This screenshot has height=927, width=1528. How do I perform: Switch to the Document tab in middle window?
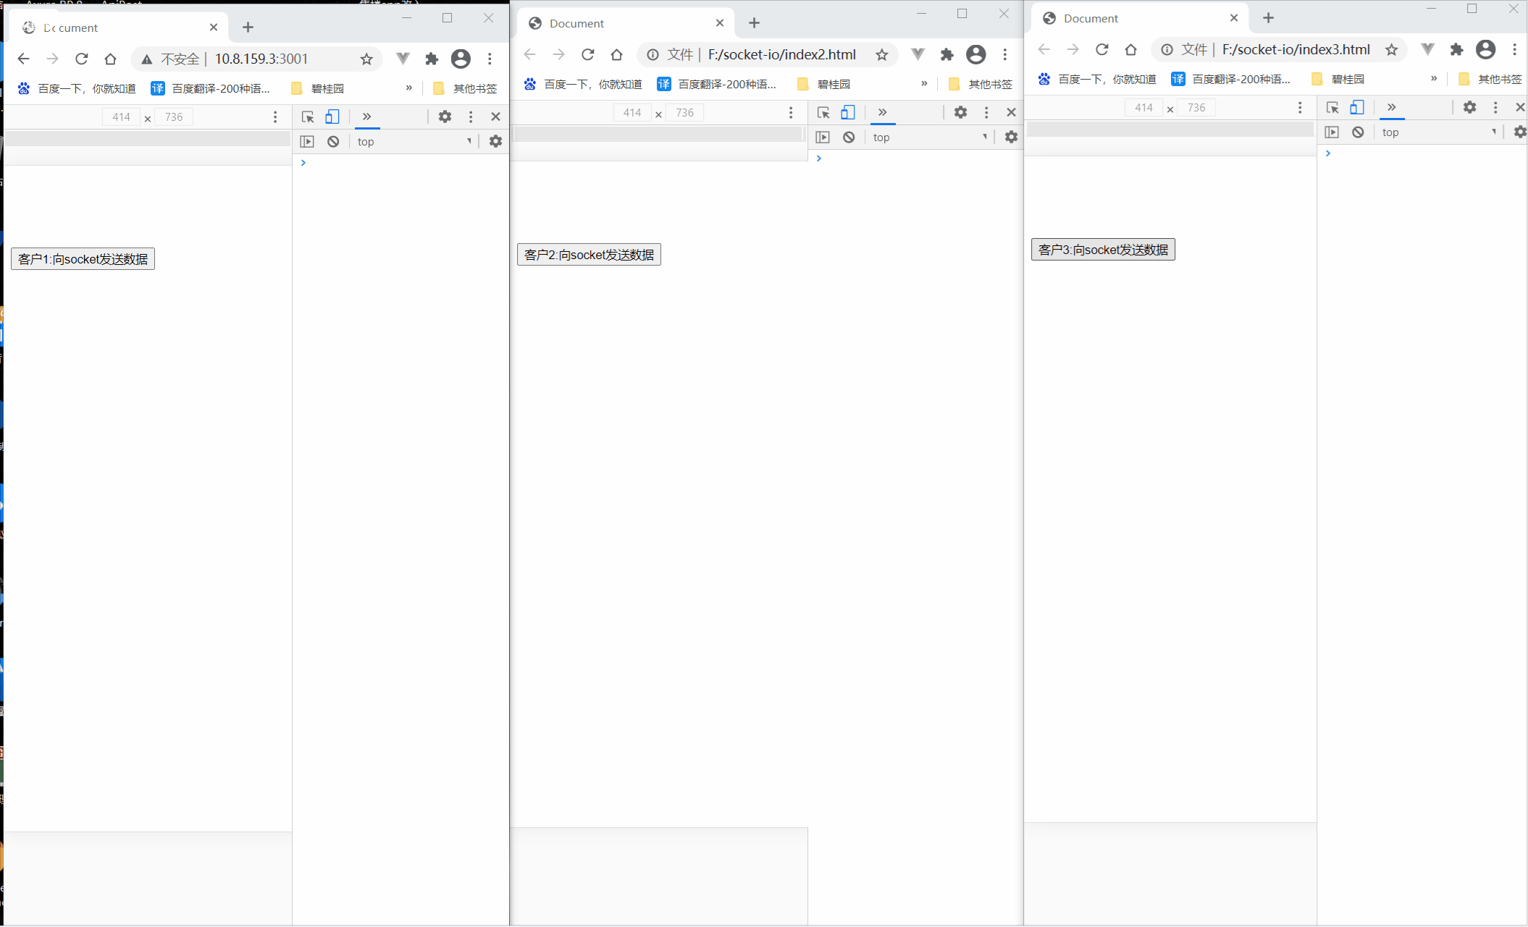tap(576, 22)
